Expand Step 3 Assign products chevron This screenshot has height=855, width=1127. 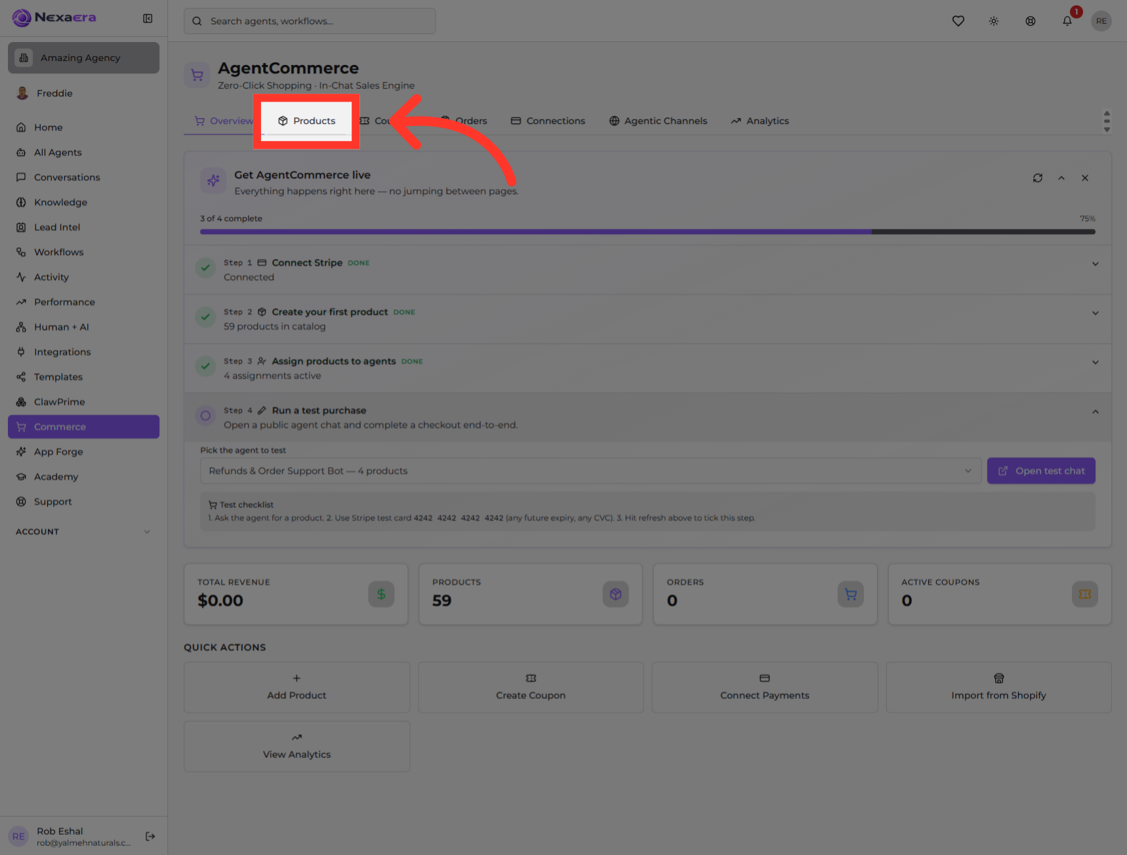pyautogui.click(x=1095, y=362)
